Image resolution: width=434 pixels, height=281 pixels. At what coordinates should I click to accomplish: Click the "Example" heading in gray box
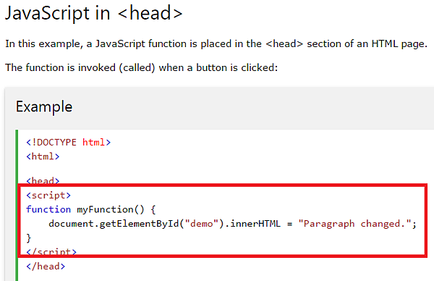click(x=44, y=106)
